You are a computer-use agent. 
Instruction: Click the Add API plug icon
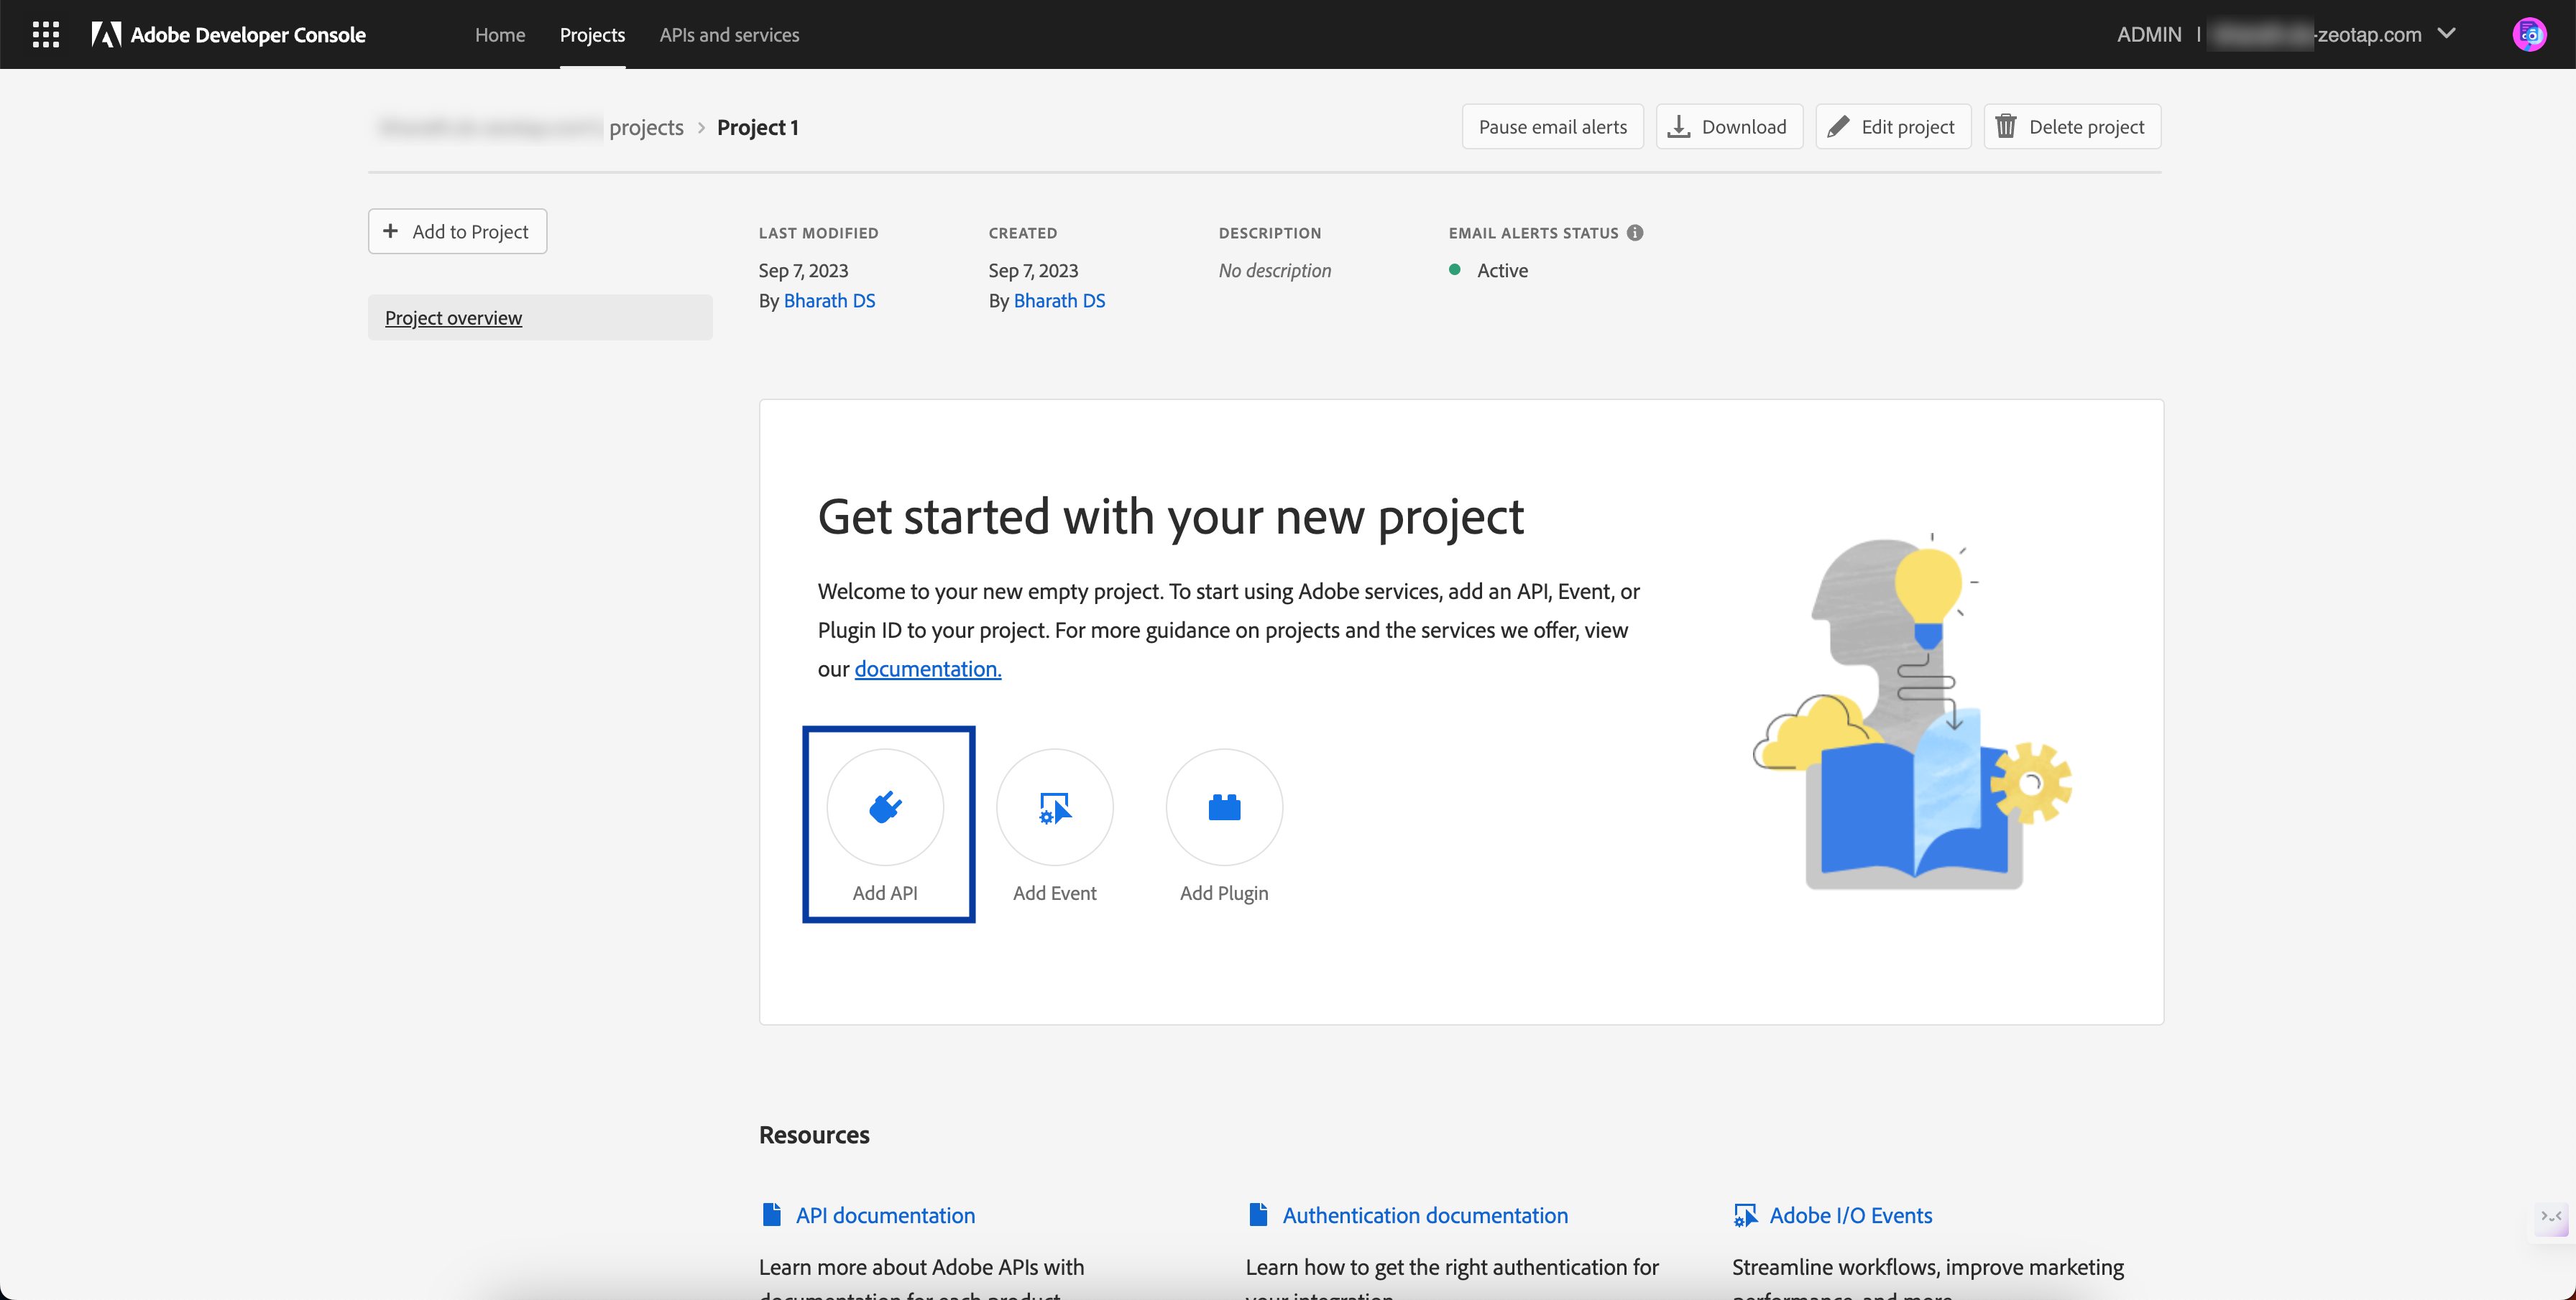[885, 807]
